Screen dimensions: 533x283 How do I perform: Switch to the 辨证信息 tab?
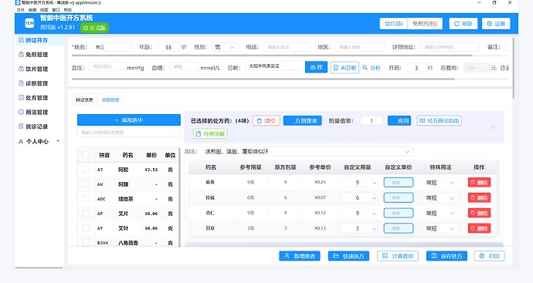point(84,99)
